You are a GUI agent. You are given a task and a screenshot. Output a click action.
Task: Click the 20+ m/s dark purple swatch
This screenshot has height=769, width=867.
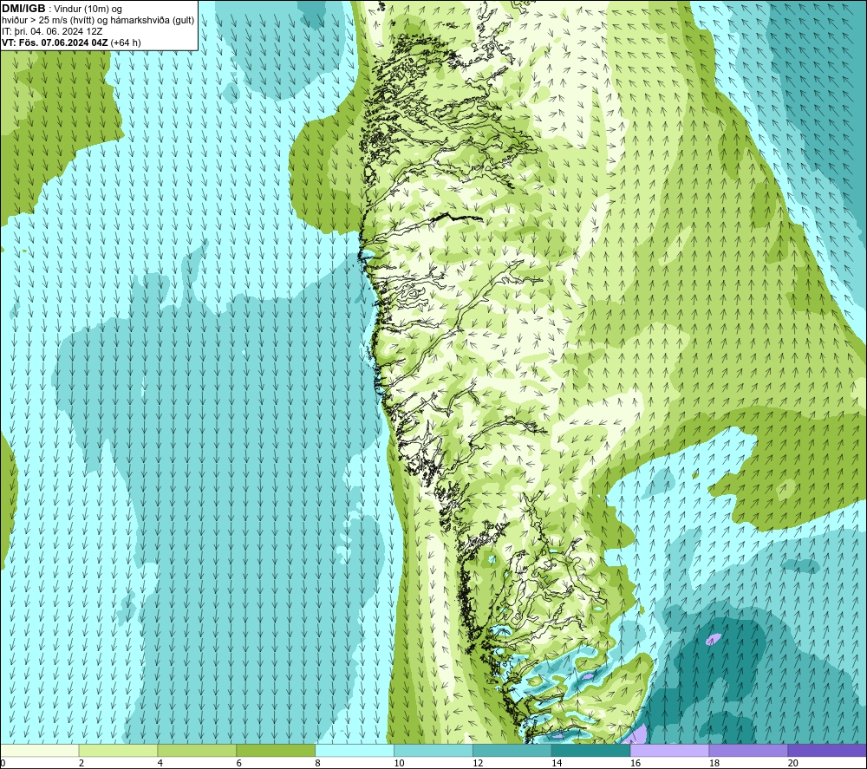(827, 751)
